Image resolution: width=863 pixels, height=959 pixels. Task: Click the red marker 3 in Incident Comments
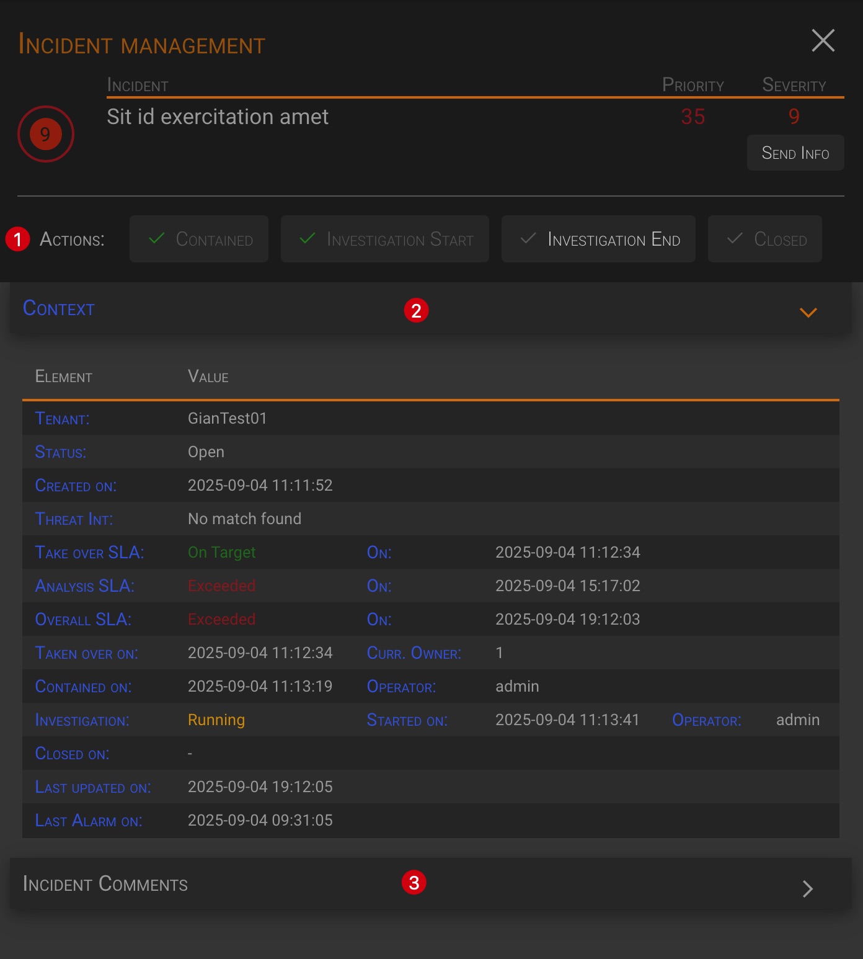(x=414, y=882)
